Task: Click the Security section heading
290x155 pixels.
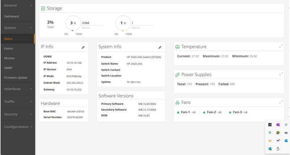Action: coord(11,114)
